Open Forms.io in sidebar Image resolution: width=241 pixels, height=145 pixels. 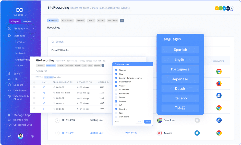[20, 42]
